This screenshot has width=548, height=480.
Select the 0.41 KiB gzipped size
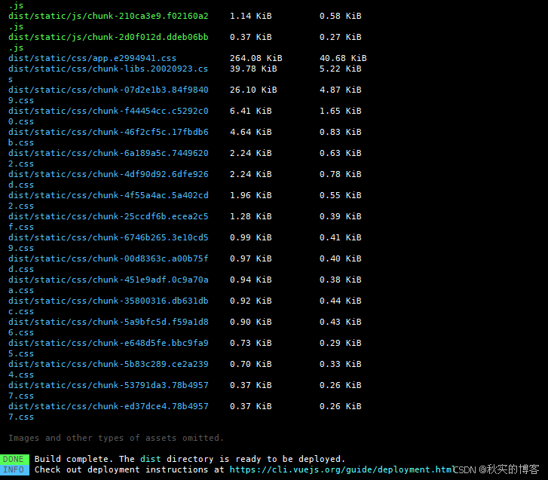pyautogui.click(x=341, y=237)
